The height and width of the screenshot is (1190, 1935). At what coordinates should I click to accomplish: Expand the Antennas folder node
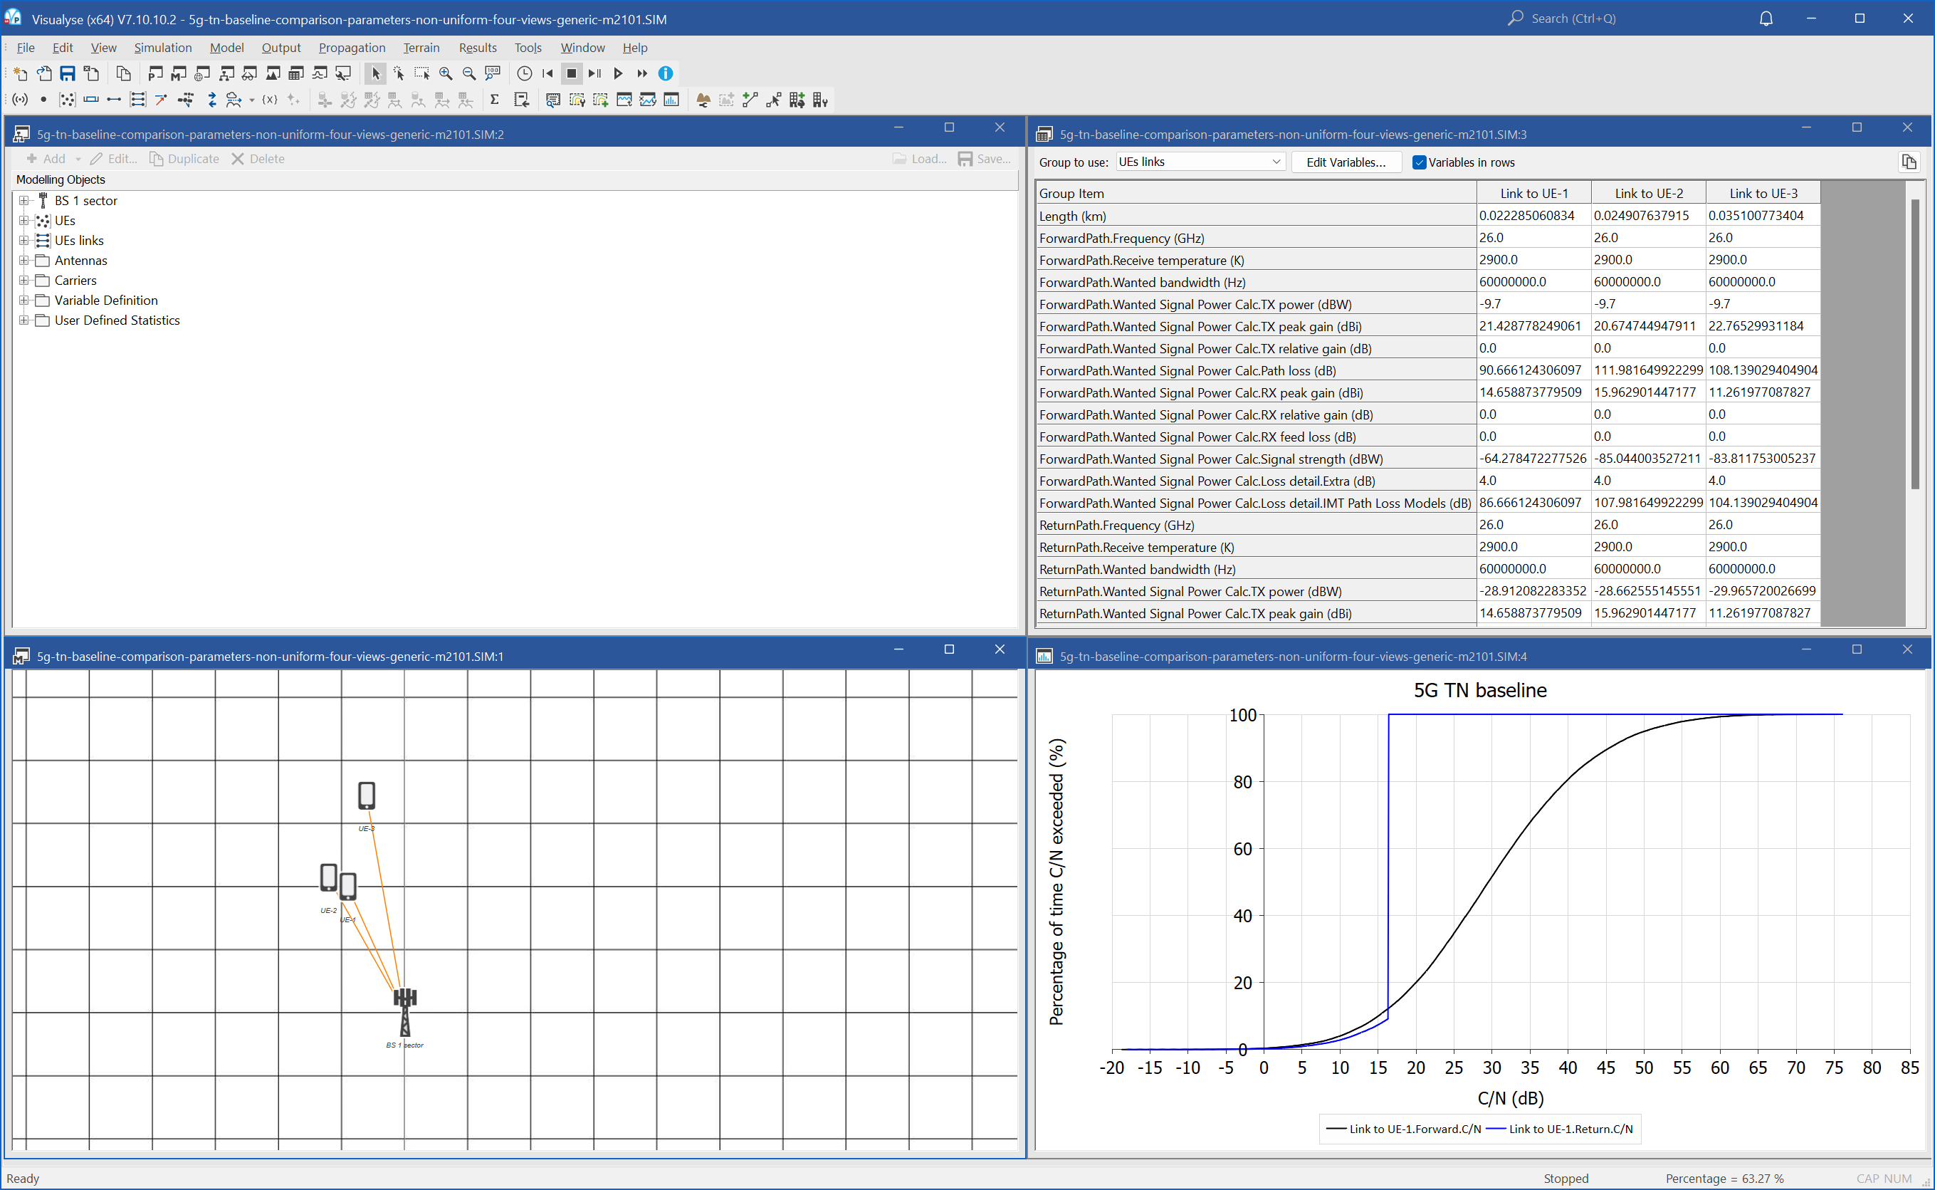point(24,261)
